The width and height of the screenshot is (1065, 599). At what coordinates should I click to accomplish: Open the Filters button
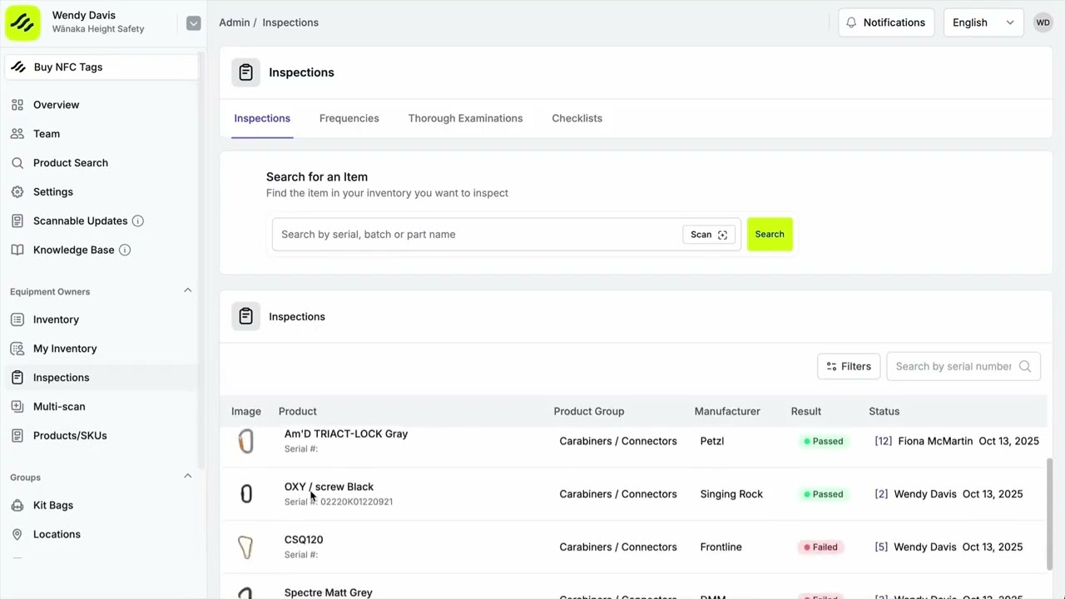(849, 366)
